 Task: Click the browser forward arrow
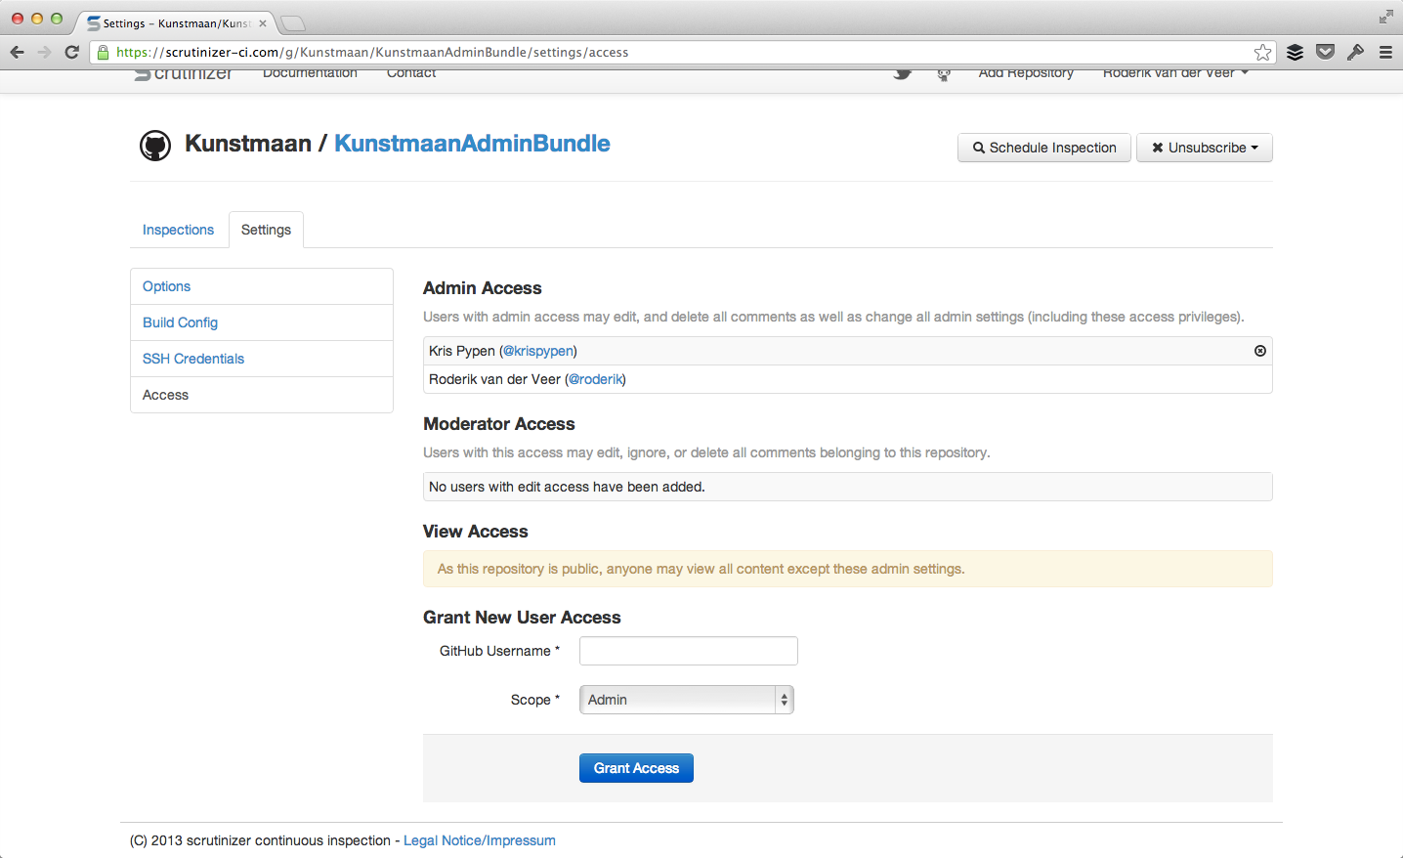44,52
